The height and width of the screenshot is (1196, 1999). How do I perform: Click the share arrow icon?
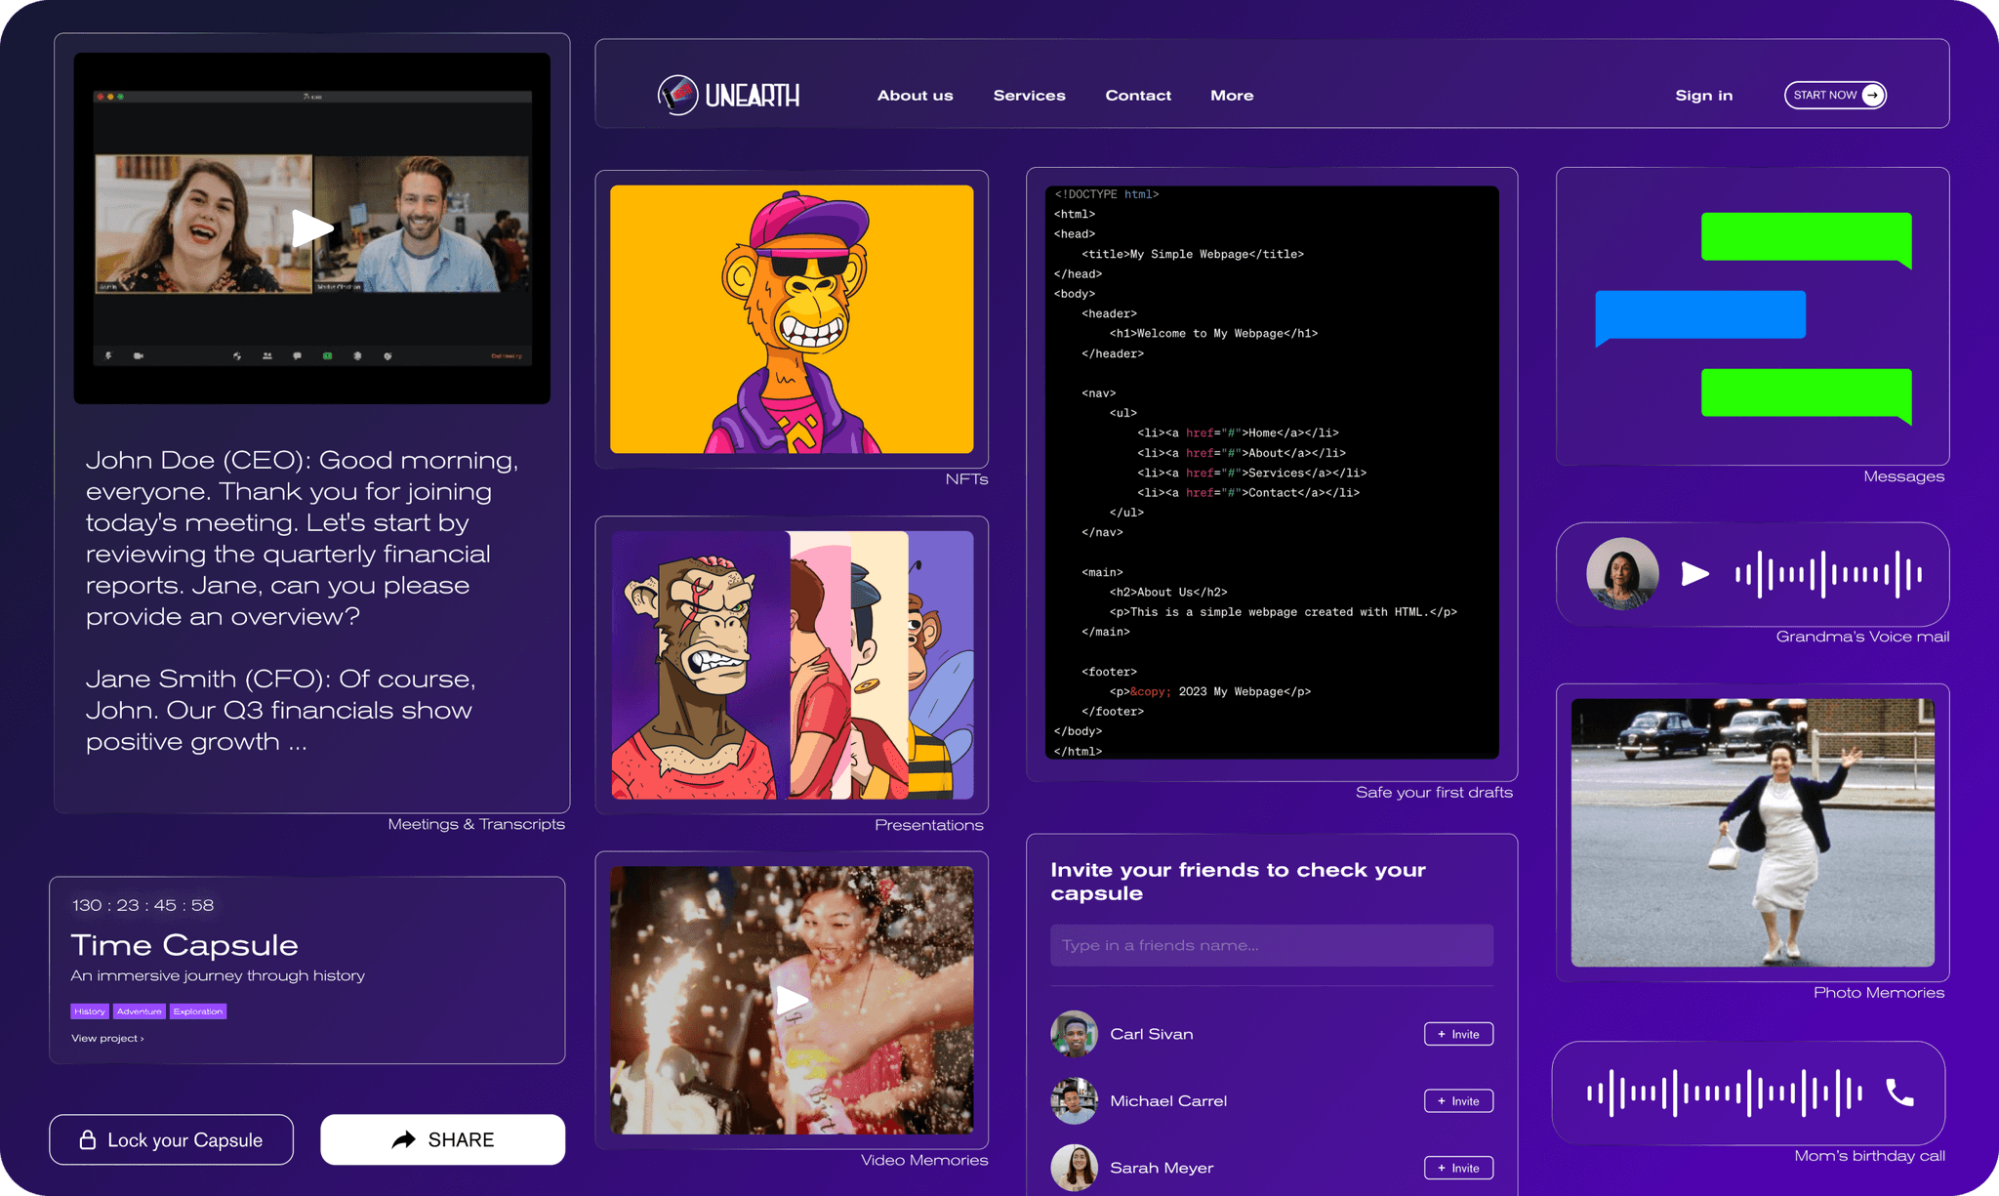tap(404, 1139)
